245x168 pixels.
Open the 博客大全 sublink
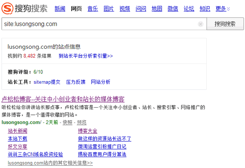point(87,131)
